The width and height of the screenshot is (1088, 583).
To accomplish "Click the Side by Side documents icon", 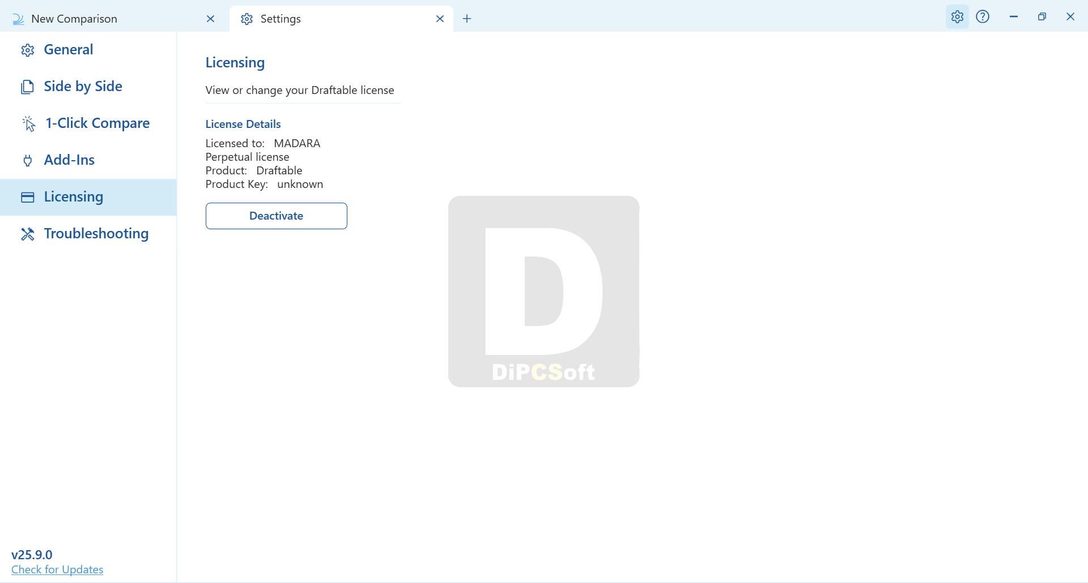I will pyautogui.click(x=27, y=87).
